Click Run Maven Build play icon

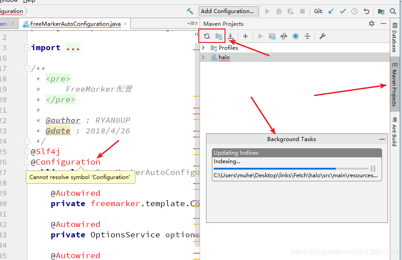click(x=260, y=36)
